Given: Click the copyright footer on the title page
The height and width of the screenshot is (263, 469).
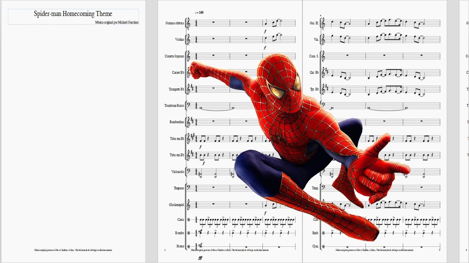Looking at the screenshot, I should click(x=73, y=250).
